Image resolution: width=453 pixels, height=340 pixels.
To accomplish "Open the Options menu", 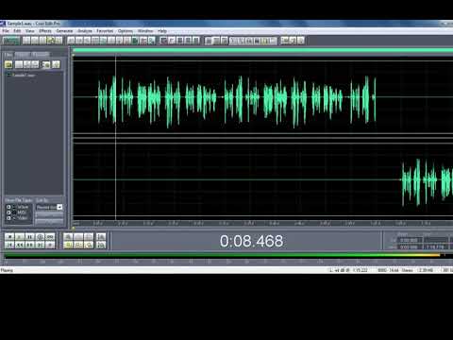I will click(x=126, y=31).
